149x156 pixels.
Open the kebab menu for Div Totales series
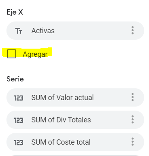point(132,120)
